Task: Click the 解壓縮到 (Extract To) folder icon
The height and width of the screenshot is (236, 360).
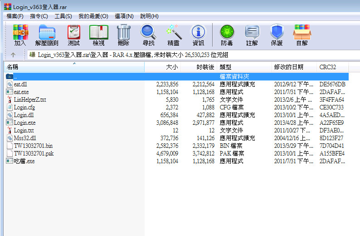Action: point(47,32)
